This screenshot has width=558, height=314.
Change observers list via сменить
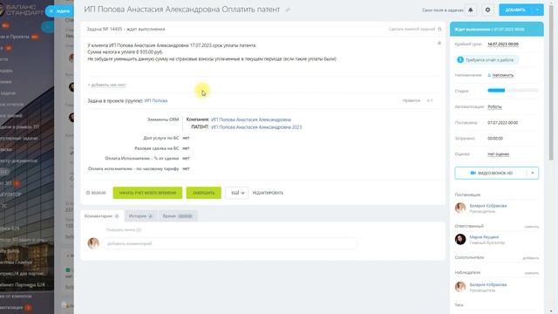pos(531,273)
